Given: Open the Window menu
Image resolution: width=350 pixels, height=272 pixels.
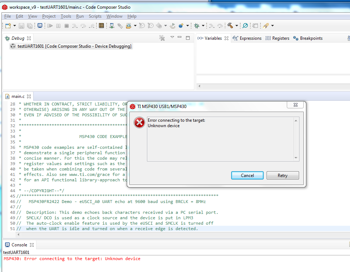Looking at the screenshot, I should coord(114,16).
